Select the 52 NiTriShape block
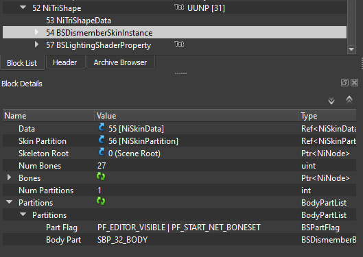The width and height of the screenshot is (363, 257). pyautogui.click(x=57, y=8)
